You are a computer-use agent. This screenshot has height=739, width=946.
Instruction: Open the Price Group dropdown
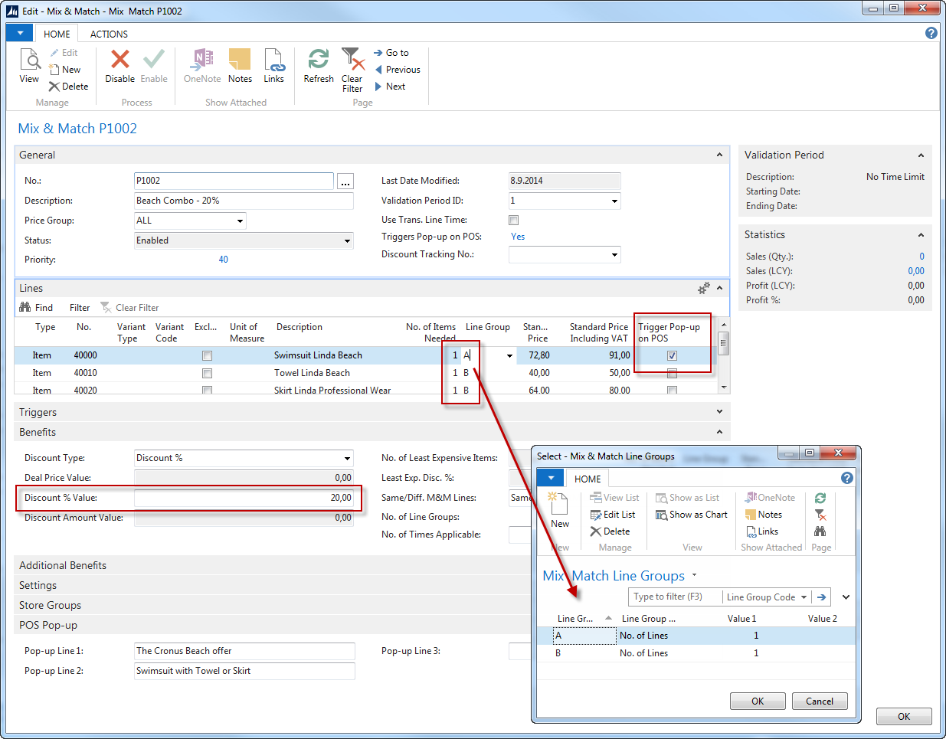tap(240, 221)
